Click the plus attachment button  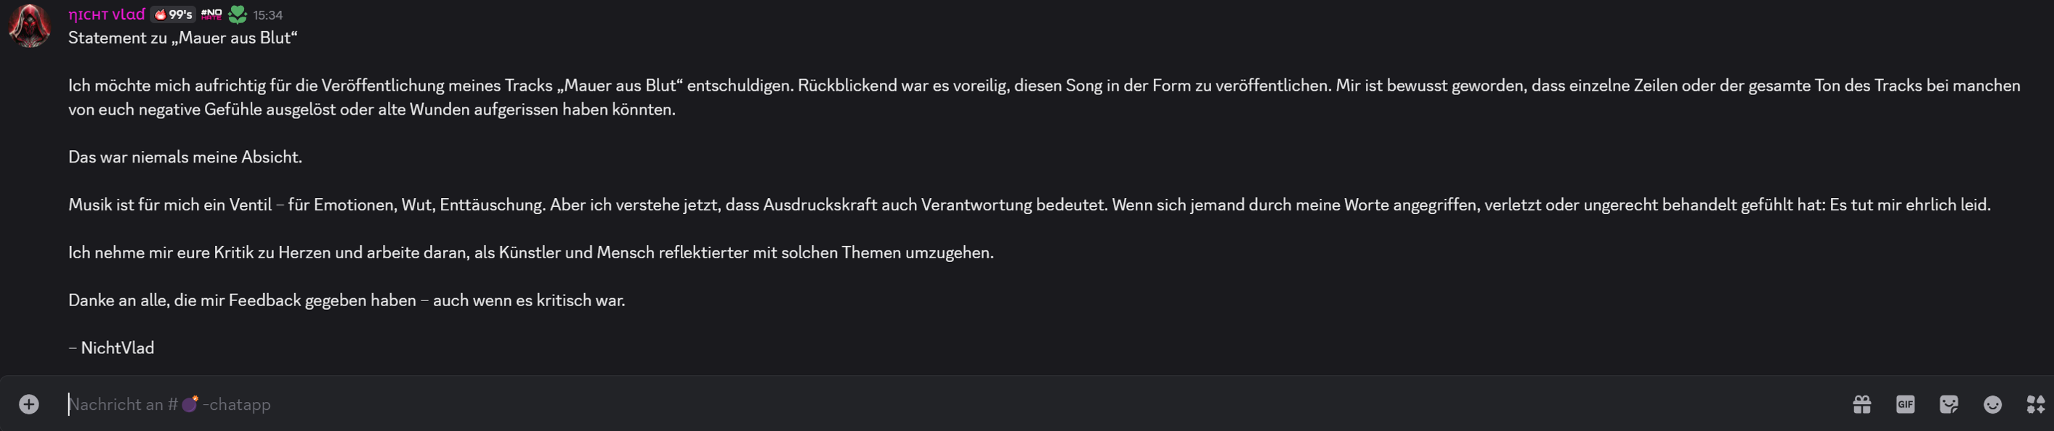(29, 405)
